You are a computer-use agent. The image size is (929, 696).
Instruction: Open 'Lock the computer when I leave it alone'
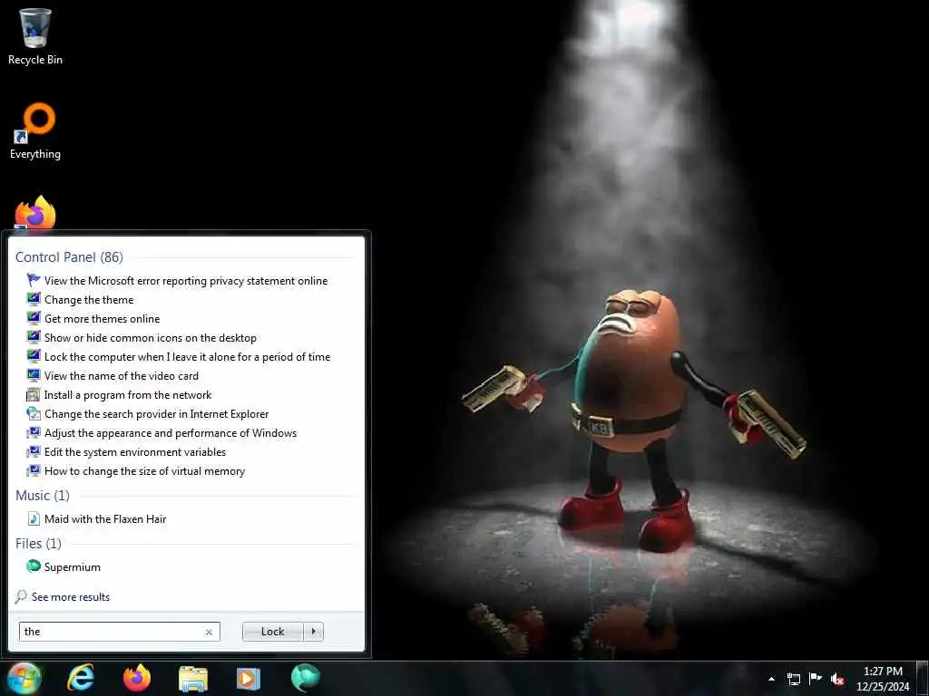(187, 356)
